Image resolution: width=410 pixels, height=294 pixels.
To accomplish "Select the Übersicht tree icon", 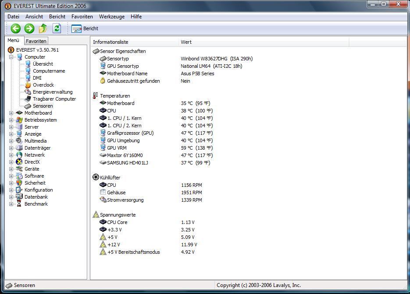I will click(28, 64).
